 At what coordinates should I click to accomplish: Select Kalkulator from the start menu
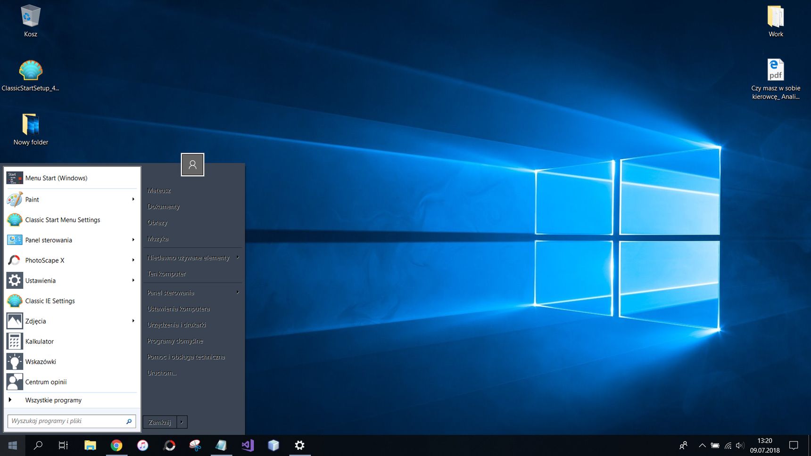[x=40, y=342]
